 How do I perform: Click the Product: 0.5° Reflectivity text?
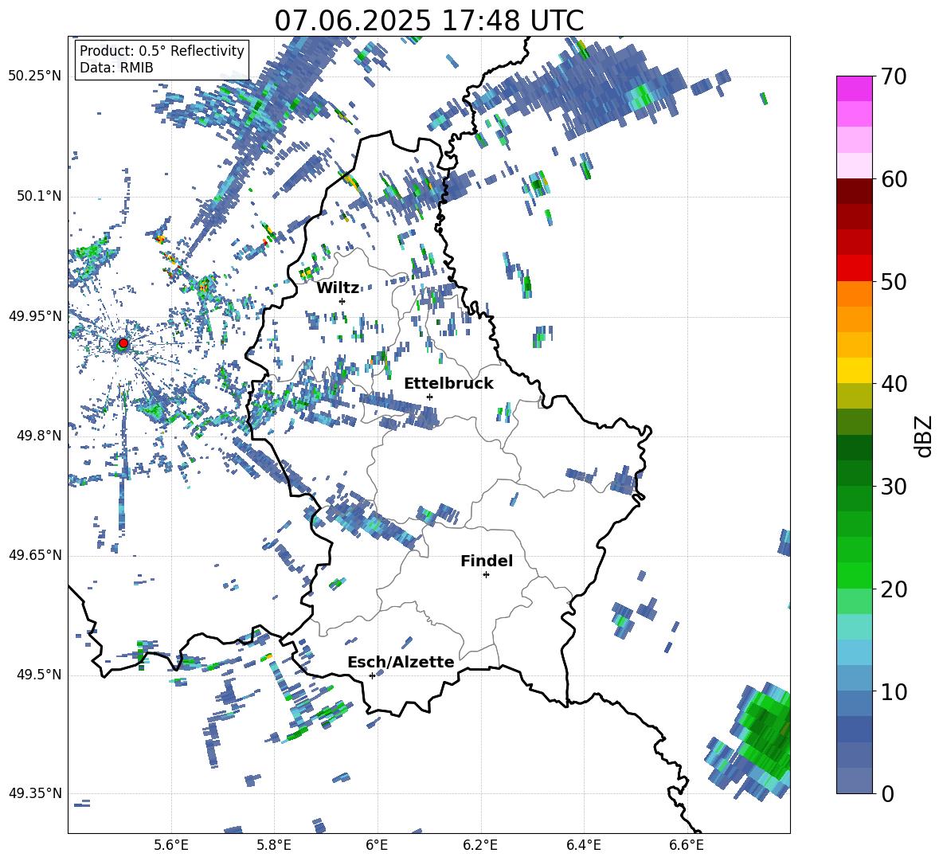pos(162,51)
